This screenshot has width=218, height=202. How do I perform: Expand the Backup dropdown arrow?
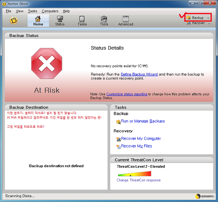pos(208,18)
